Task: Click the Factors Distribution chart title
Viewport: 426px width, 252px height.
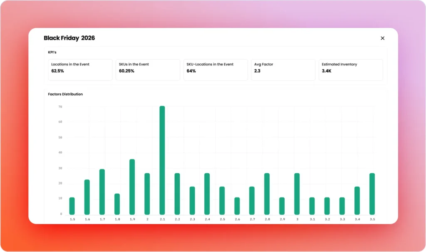Action: [x=65, y=94]
